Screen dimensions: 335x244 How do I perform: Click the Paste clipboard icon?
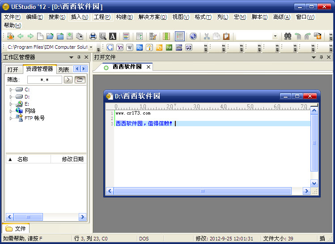point(226,36)
